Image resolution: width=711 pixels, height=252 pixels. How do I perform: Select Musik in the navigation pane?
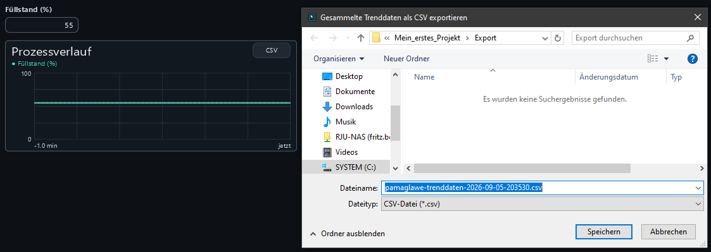(x=346, y=122)
